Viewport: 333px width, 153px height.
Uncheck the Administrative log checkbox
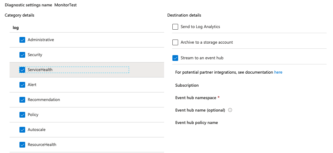pyautogui.click(x=22, y=40)
